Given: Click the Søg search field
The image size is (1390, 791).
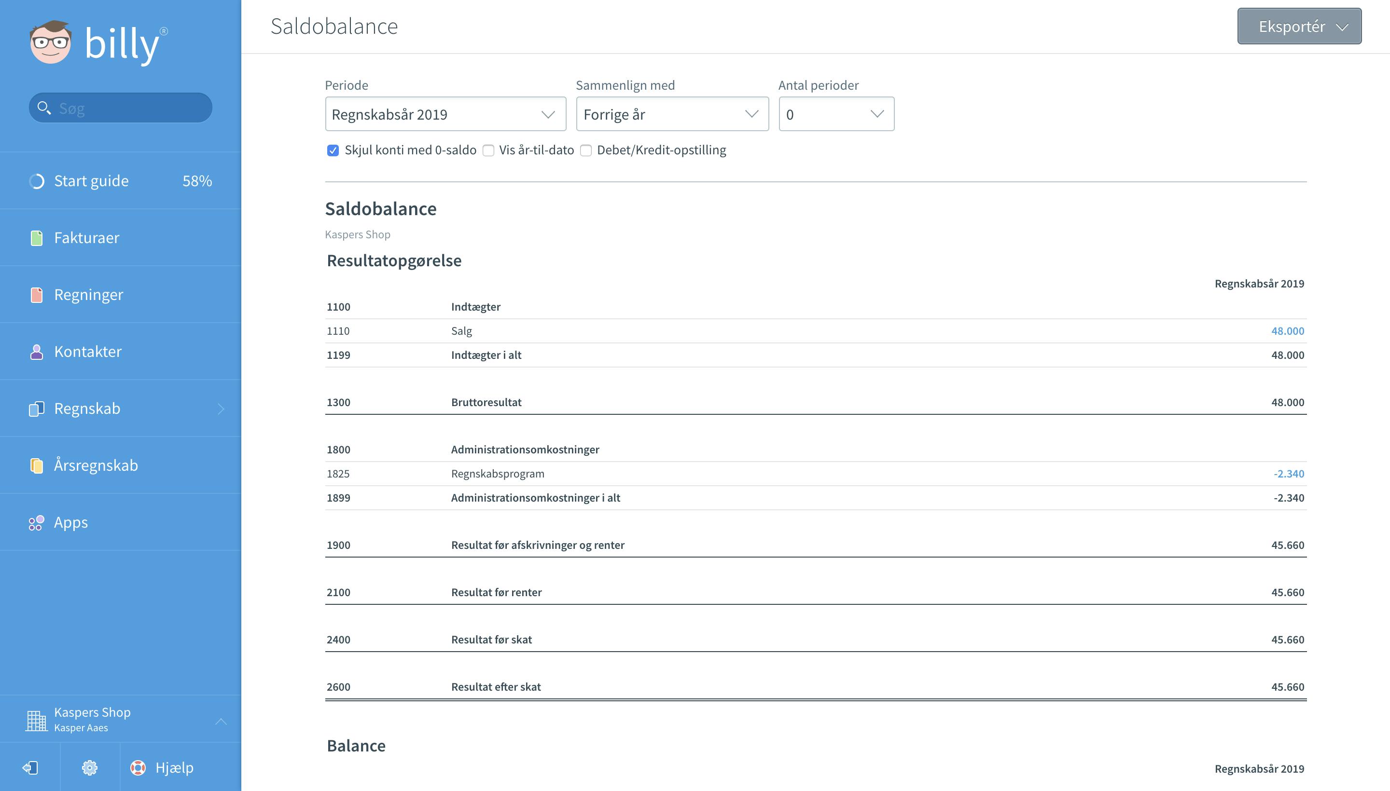Looking at the screenshot, I should pos(121,108).
